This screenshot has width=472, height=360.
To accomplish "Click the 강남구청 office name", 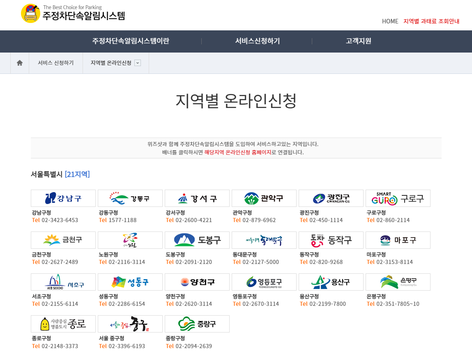I will coord(41,213).
